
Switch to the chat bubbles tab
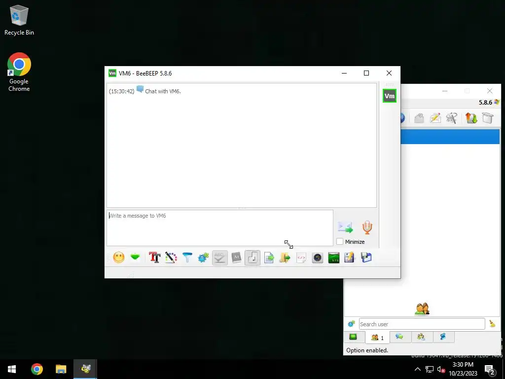coord(399,337)
